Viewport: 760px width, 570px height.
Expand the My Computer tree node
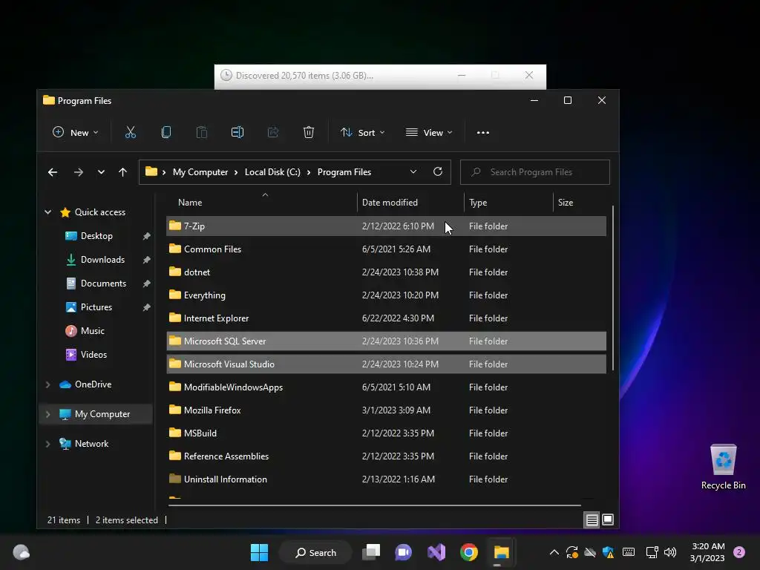point(48,414)
